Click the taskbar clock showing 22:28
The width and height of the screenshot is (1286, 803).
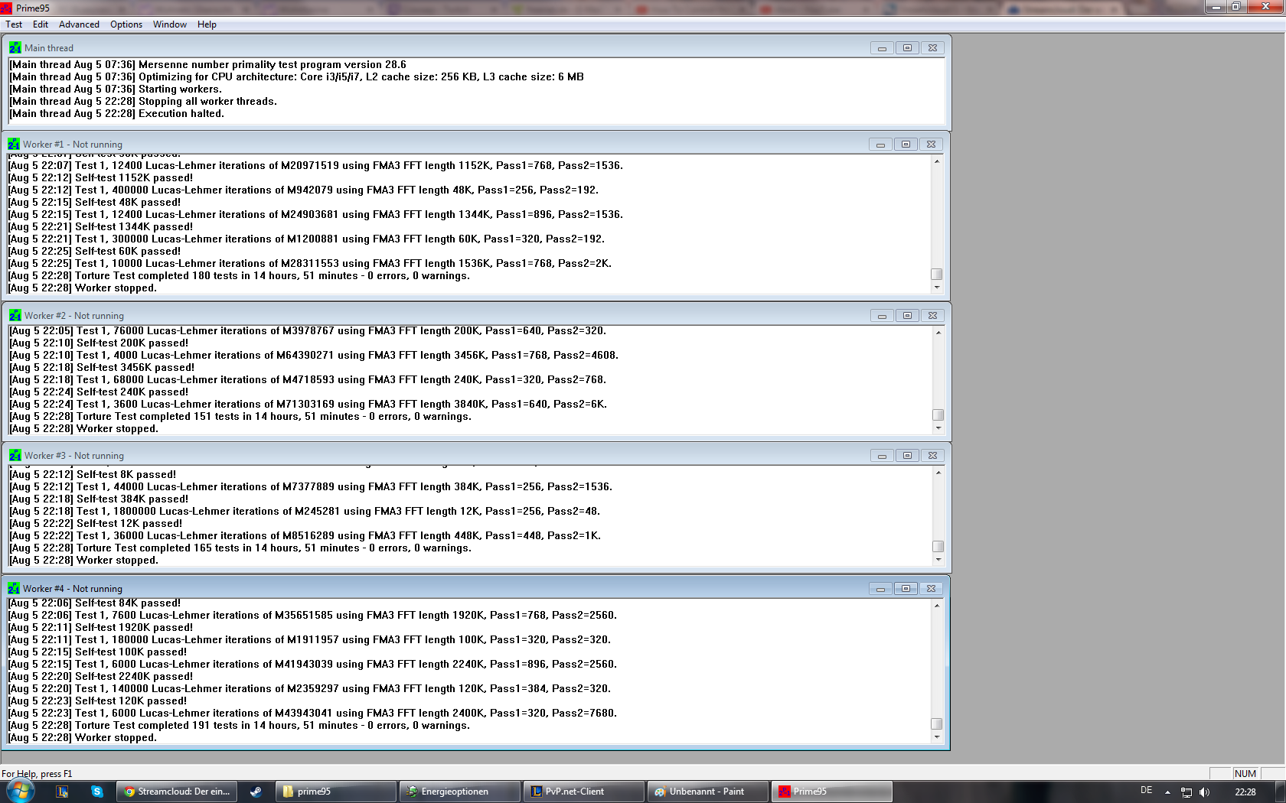click(1245, 792)
